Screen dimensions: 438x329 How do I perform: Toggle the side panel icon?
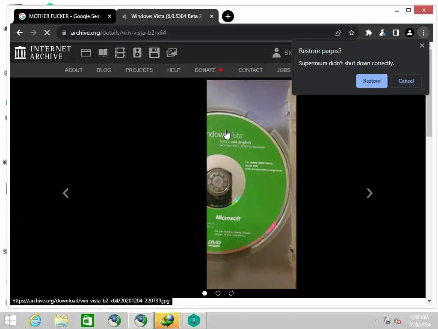396,33
